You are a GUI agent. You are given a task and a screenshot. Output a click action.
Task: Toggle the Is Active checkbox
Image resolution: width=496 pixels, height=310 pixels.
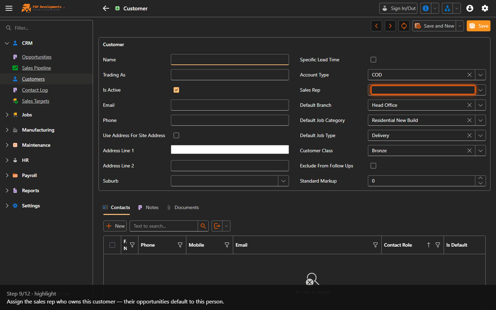pyautogui.click(x=176, y=90)
